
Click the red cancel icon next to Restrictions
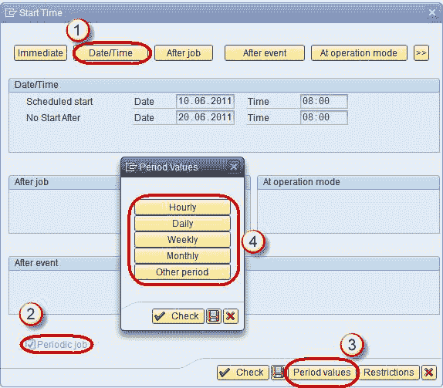(x=429, y=373)
